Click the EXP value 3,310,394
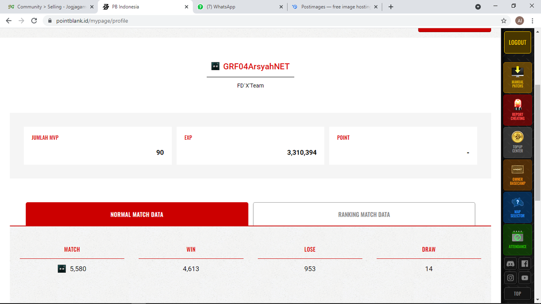The height and width of the screenshot is (304, 541). coord(302,152)
